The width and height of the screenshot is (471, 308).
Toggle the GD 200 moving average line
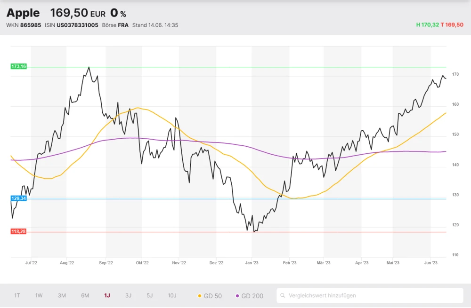249,296
